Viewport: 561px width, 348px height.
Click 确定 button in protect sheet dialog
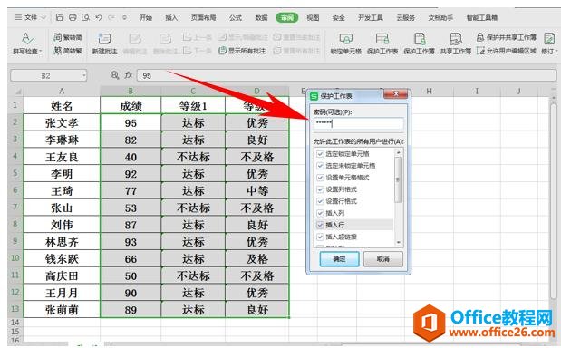[339, 259]
